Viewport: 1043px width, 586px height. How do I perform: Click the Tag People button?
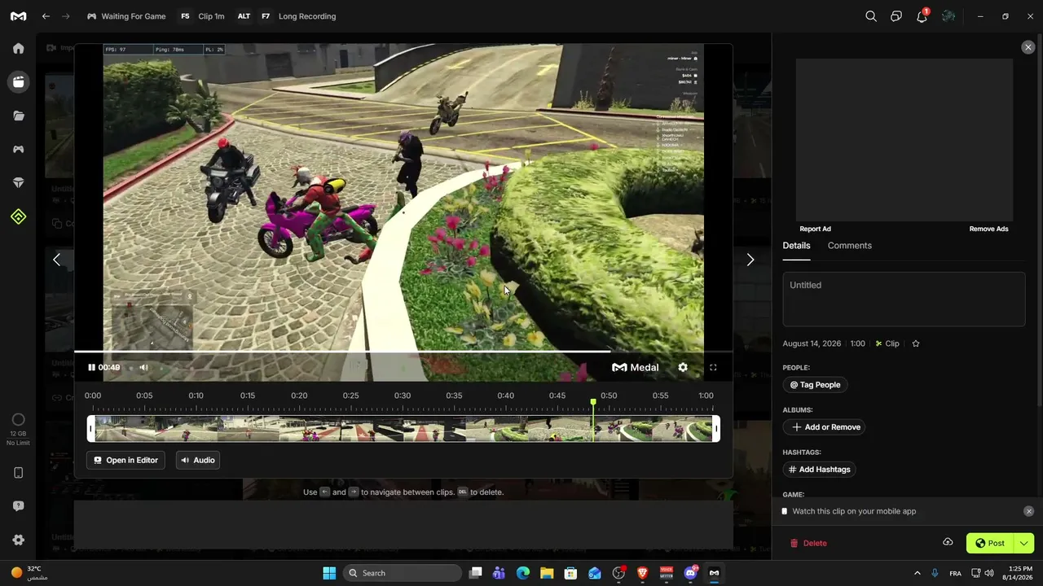click(815, 385)
